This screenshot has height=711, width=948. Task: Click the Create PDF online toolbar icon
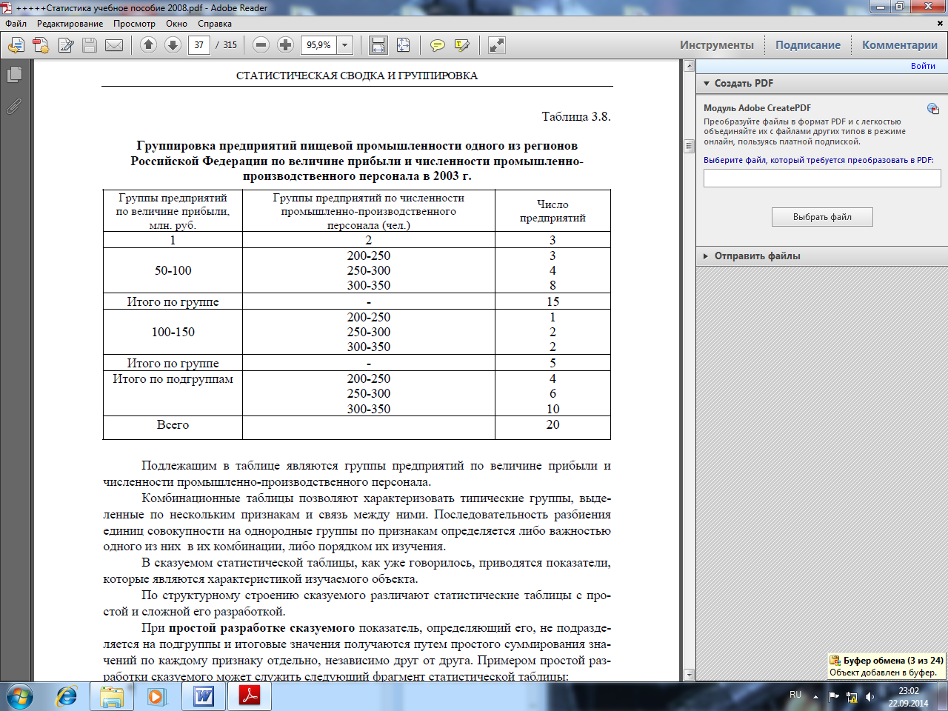[16, 45]
